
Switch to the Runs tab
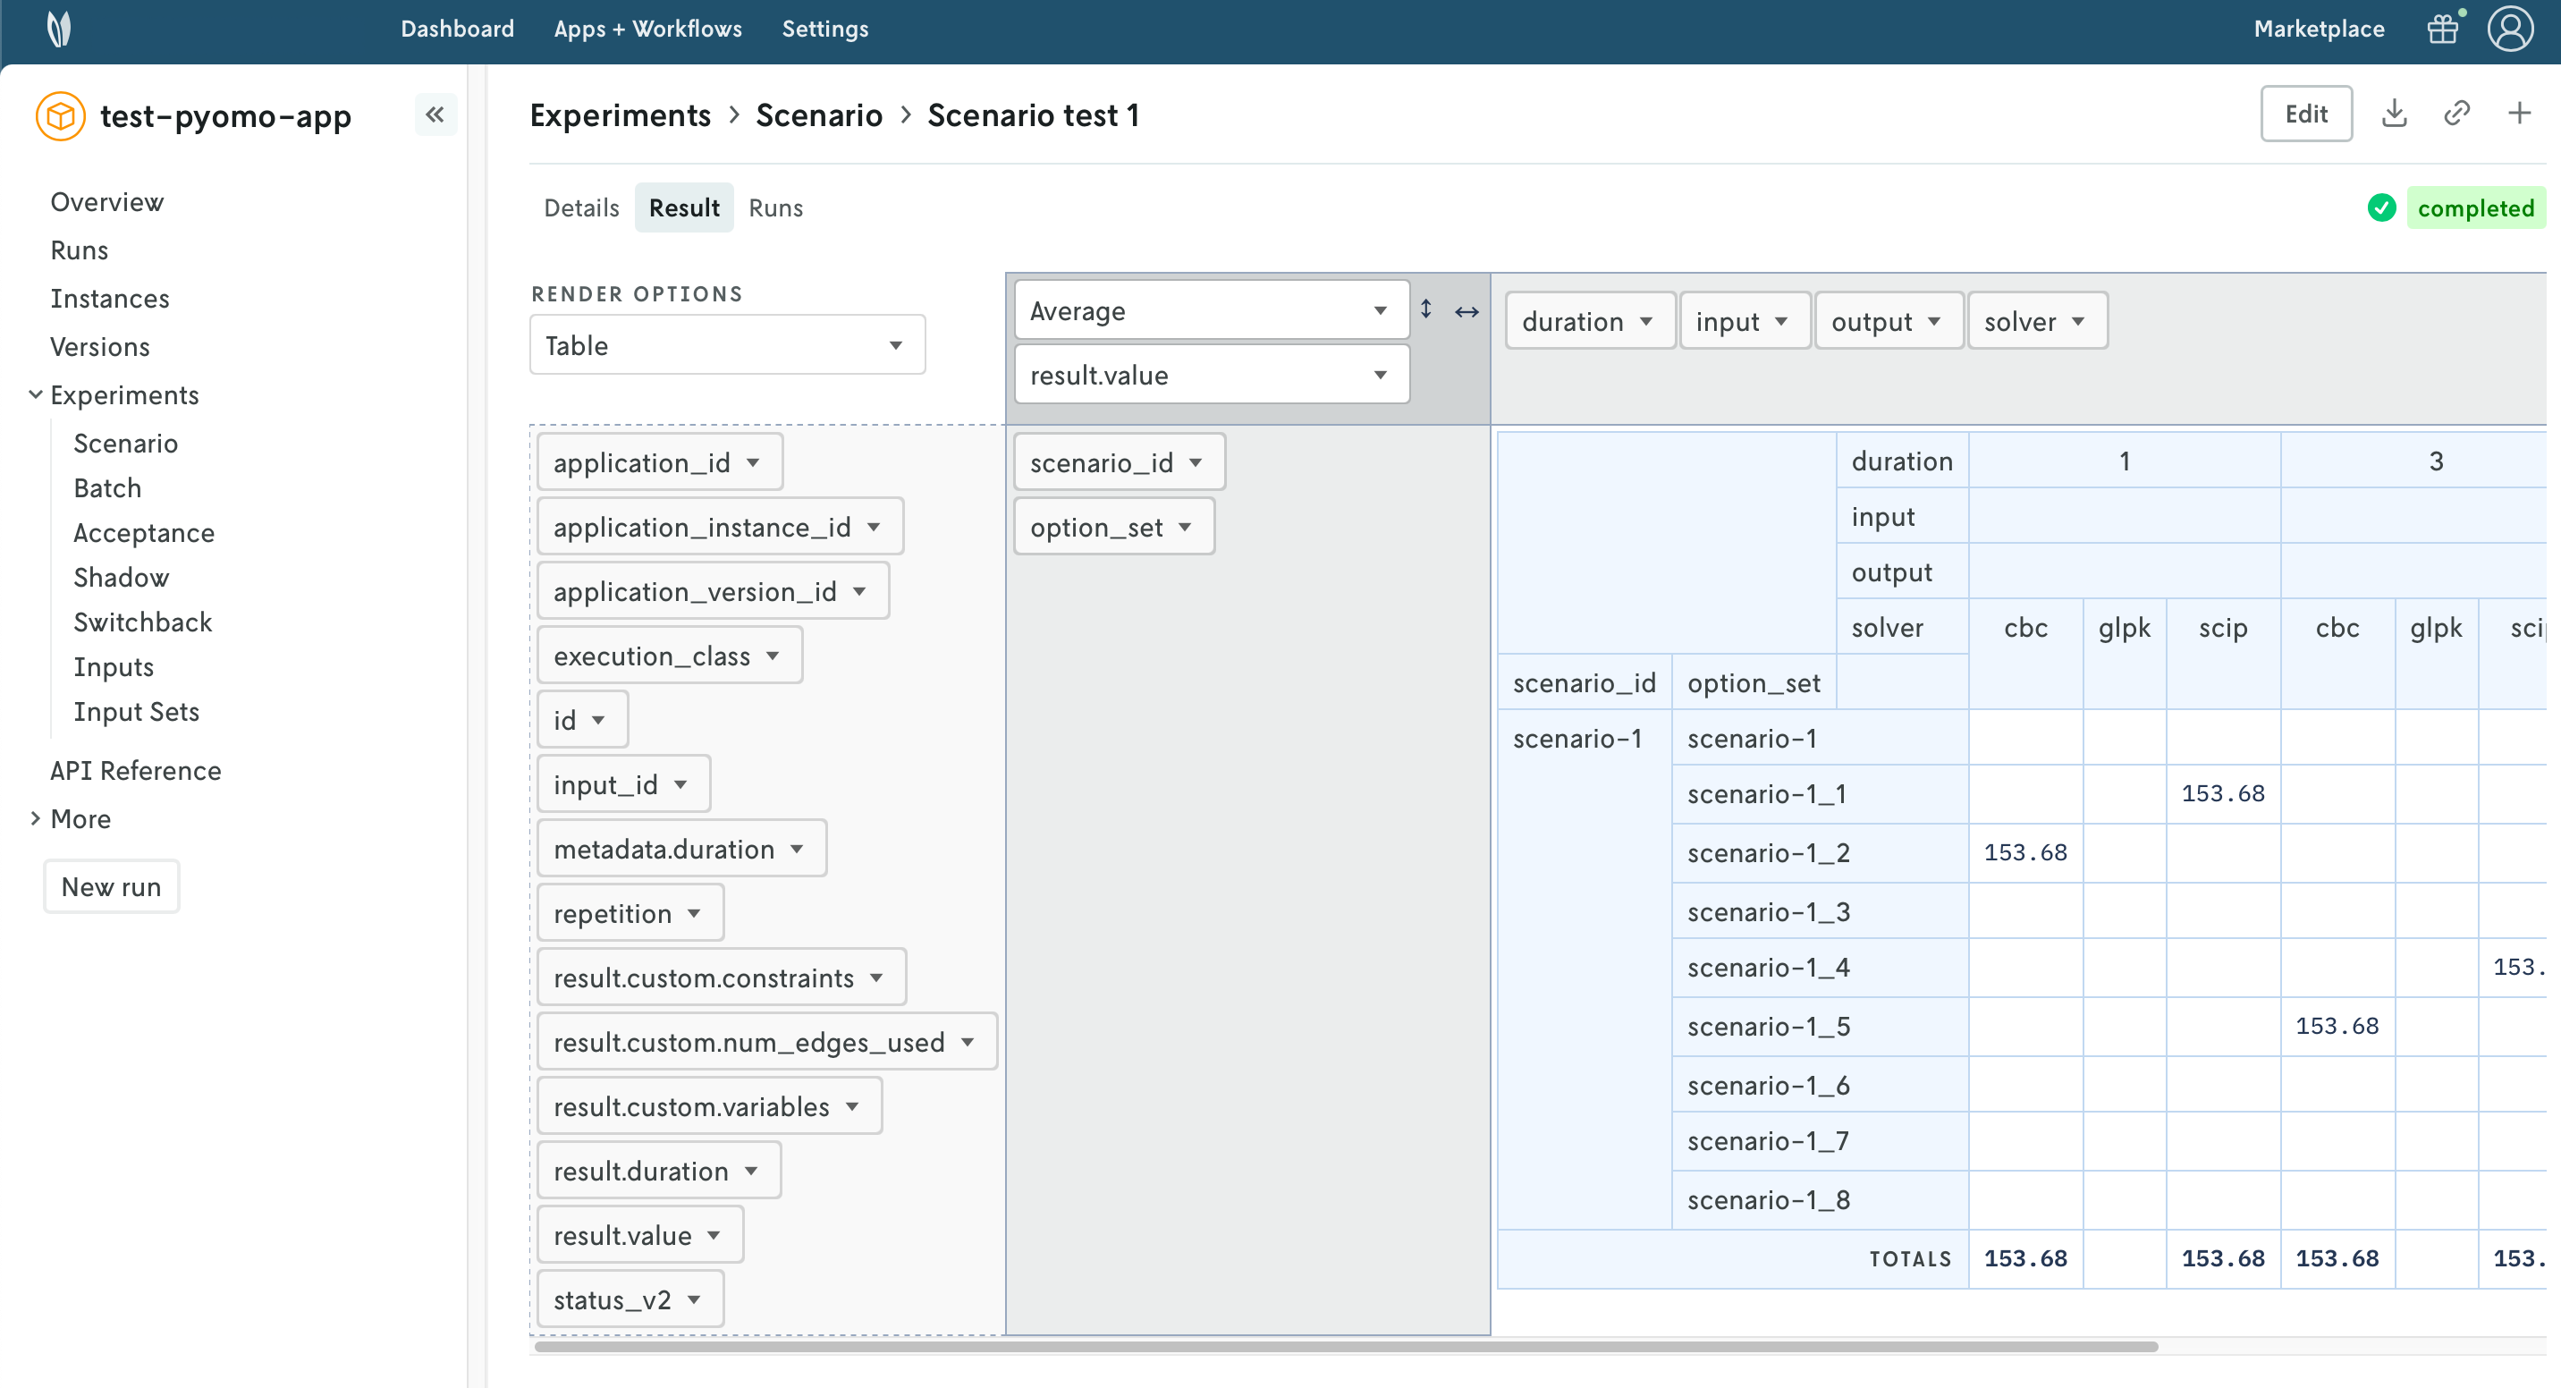(774, 207)
